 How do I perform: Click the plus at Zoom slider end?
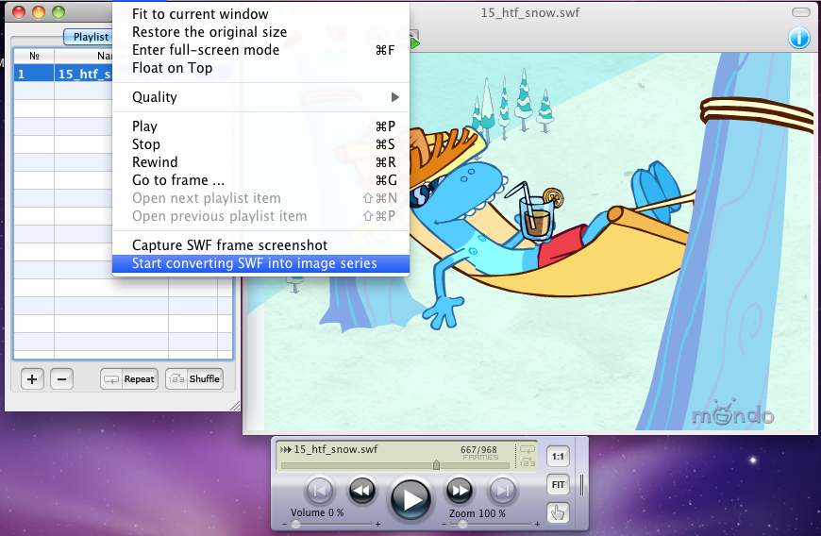[x=537, y=524]
